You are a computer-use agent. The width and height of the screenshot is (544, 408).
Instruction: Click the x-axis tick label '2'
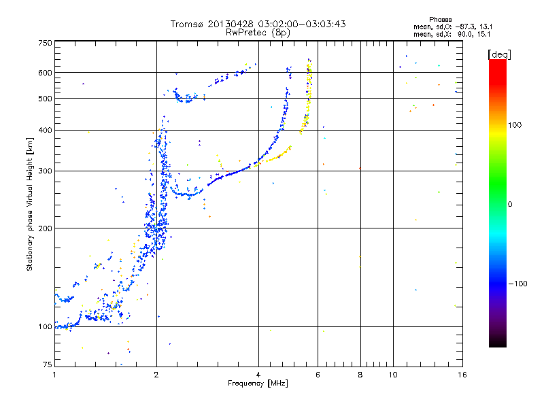coord(156,375)
